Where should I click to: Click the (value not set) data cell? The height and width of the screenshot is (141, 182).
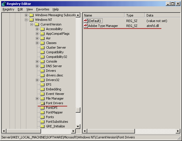pos(157,21)
